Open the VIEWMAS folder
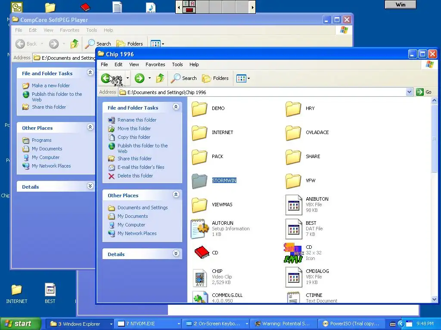The image size is (441, 330). tap(212, 205)
